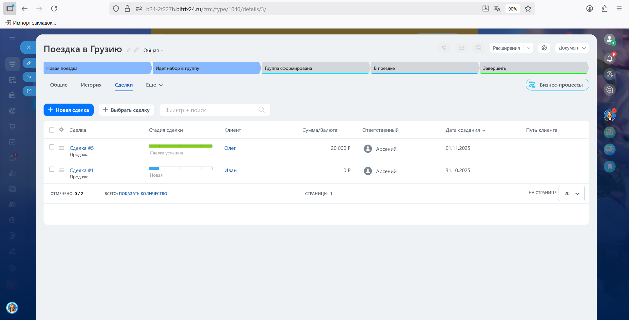Open the Общие tab
This screenshot has width=629, height=320.
tap(59, 85)
